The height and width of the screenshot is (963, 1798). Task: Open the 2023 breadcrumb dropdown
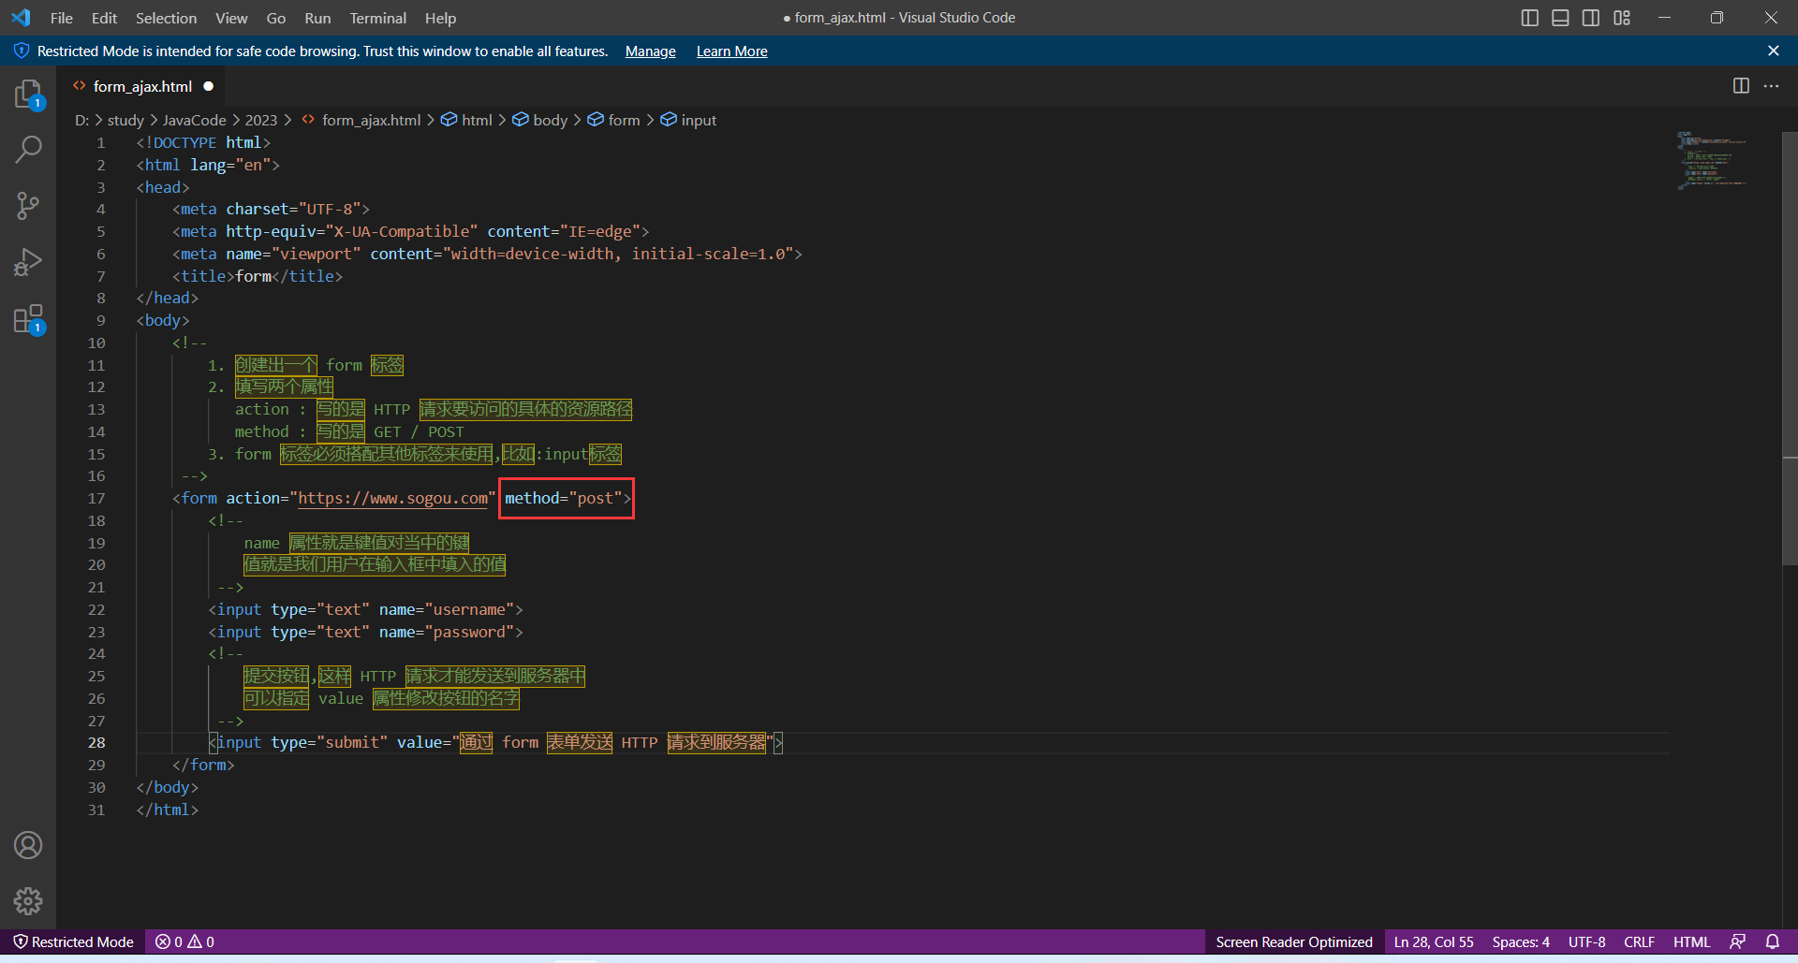coord(261,120)
